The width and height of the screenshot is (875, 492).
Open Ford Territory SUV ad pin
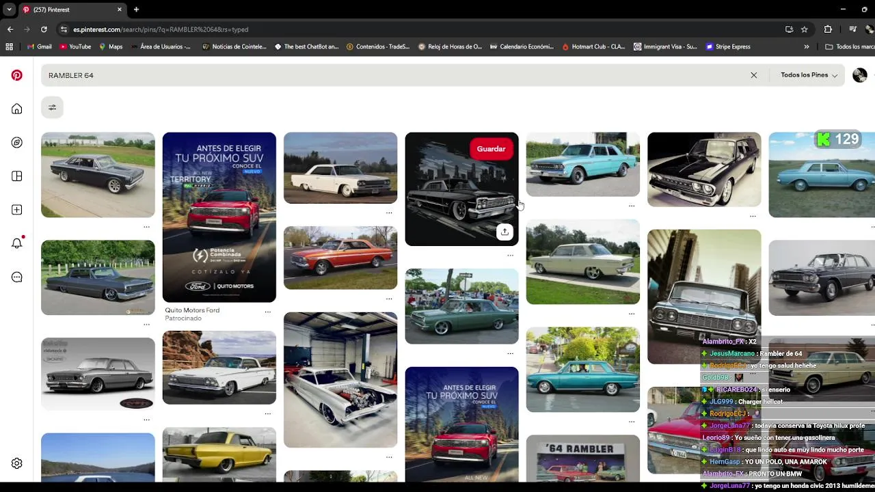click(219, 217)
